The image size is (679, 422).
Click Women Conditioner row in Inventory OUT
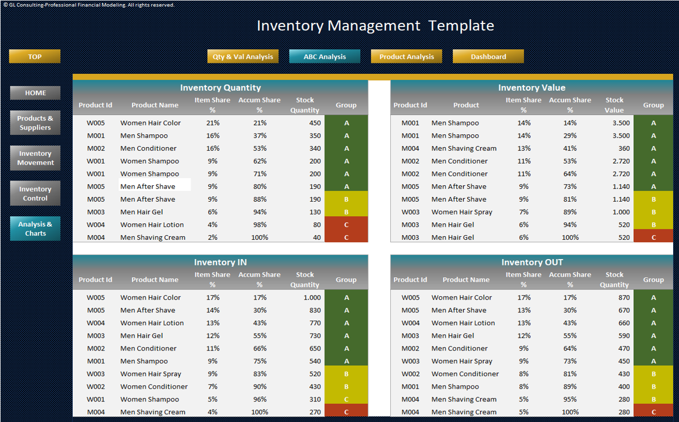pos(532,374)
